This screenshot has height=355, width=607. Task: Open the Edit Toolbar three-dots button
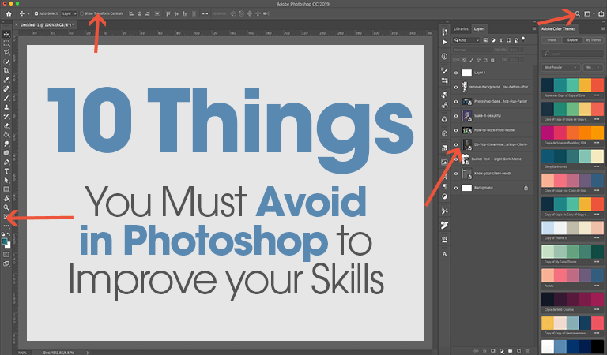click(x=6, y=226)
